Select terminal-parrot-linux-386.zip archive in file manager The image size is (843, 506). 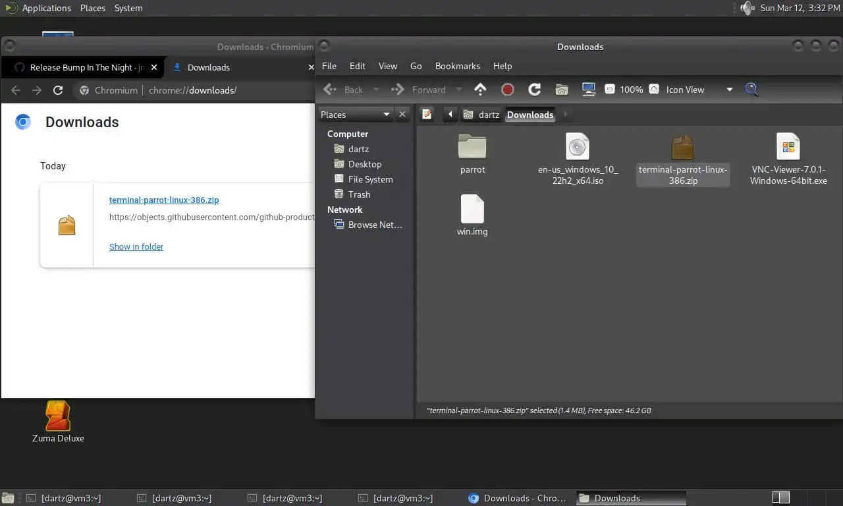click(x=683, y=160)
